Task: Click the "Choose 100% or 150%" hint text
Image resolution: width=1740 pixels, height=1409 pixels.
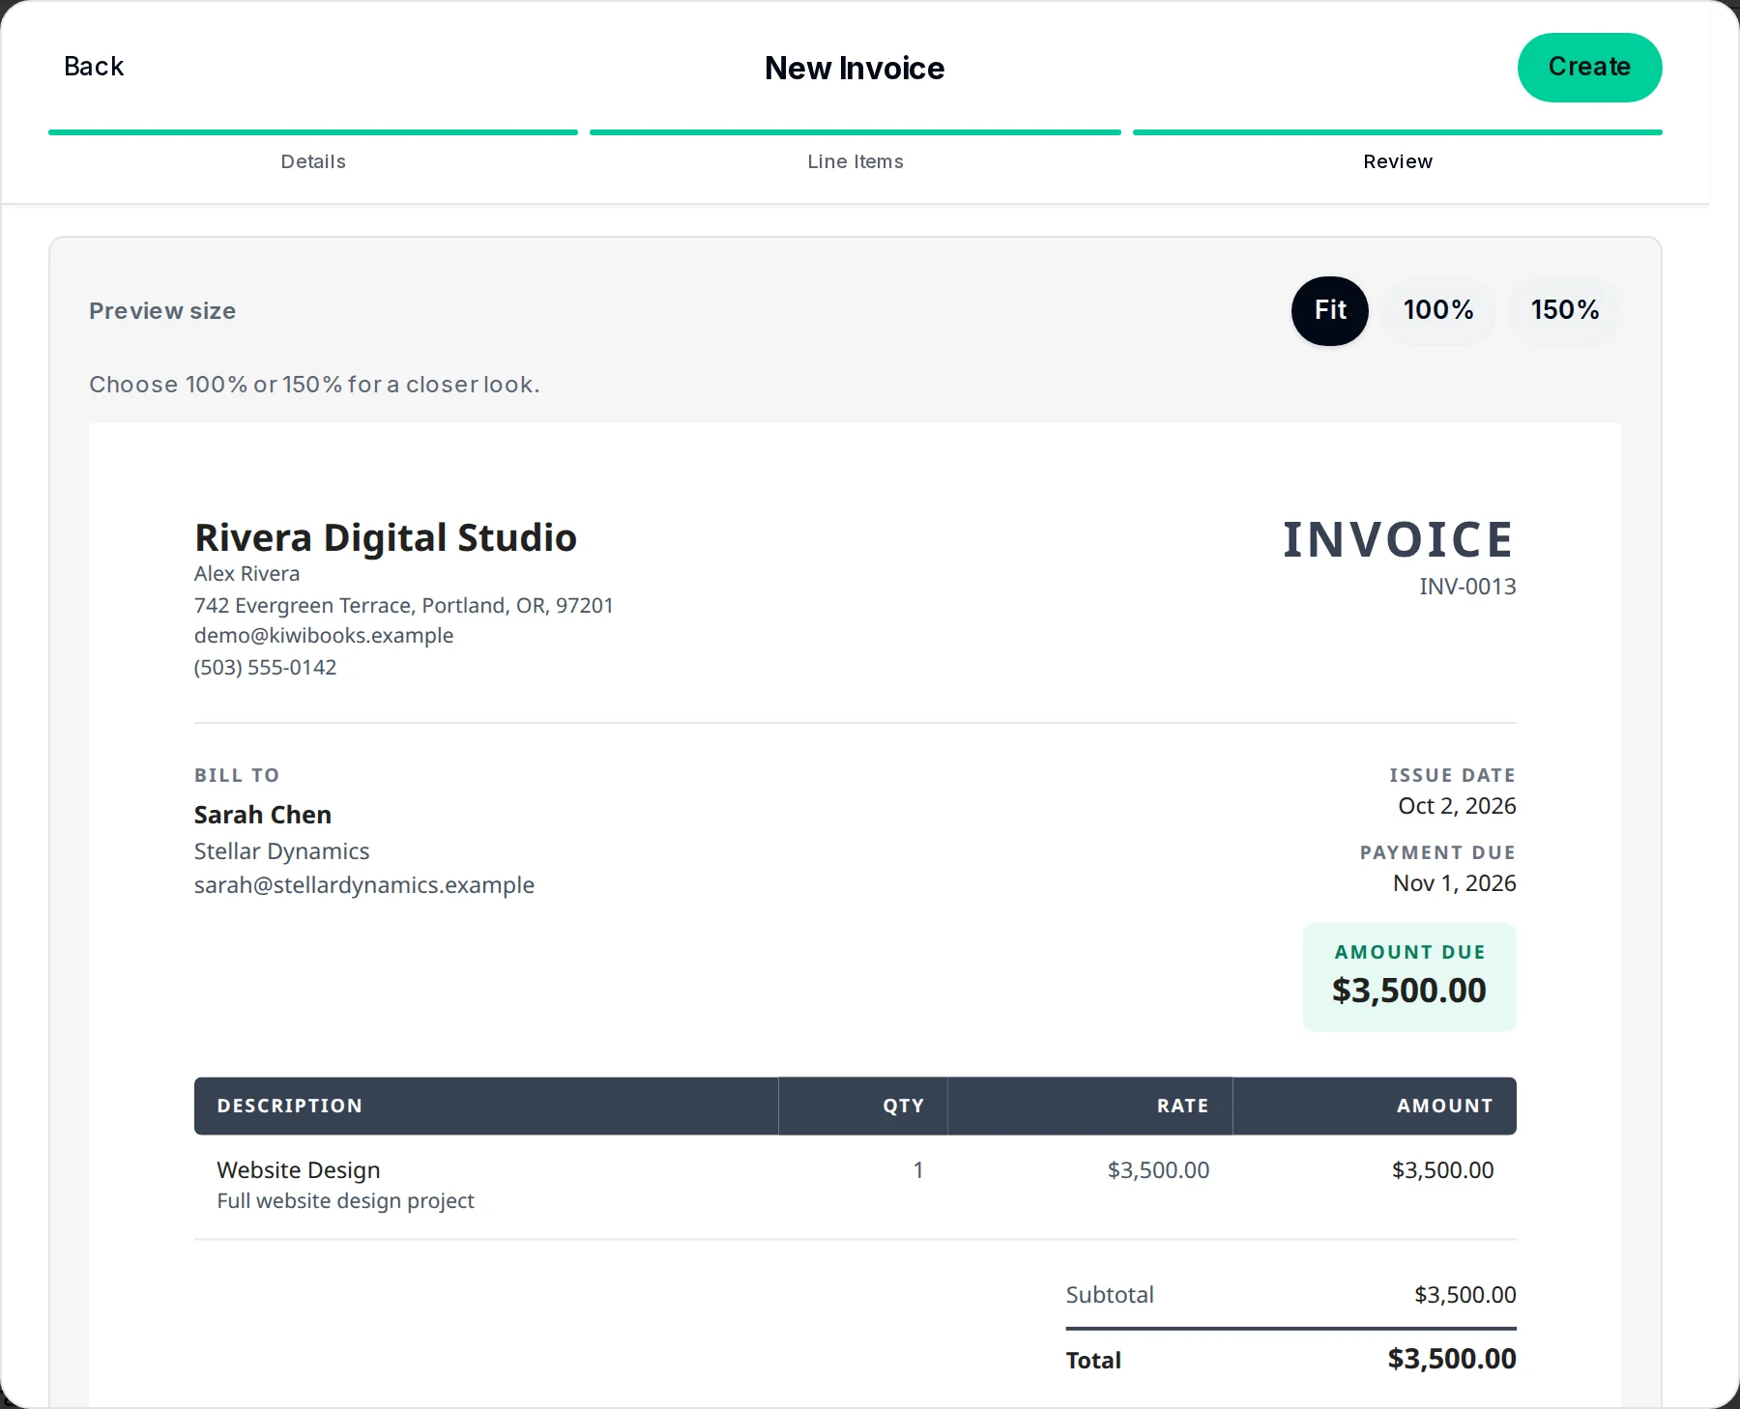Action: pos(314,385)
